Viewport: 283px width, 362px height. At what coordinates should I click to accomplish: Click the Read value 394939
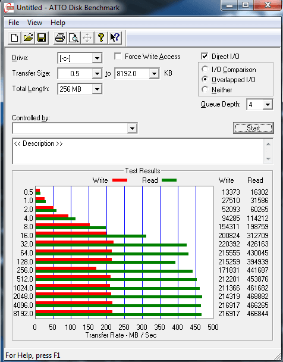(257, 262)
